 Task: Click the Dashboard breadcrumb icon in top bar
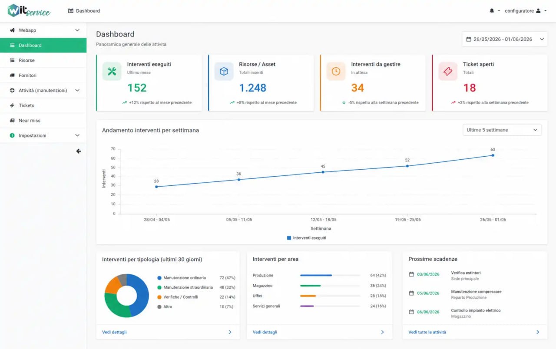tap(71, 11)
